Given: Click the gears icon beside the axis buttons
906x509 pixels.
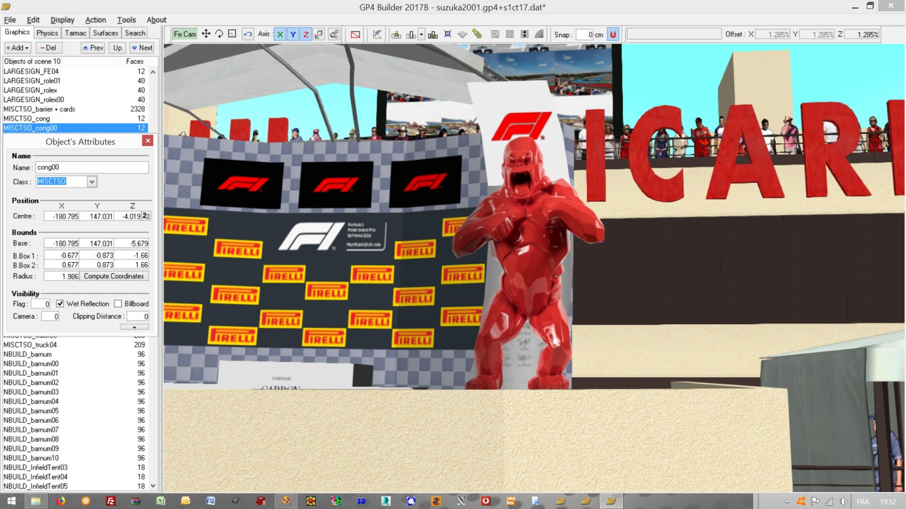Looking at the screenshot, I should tap(334, 34).
